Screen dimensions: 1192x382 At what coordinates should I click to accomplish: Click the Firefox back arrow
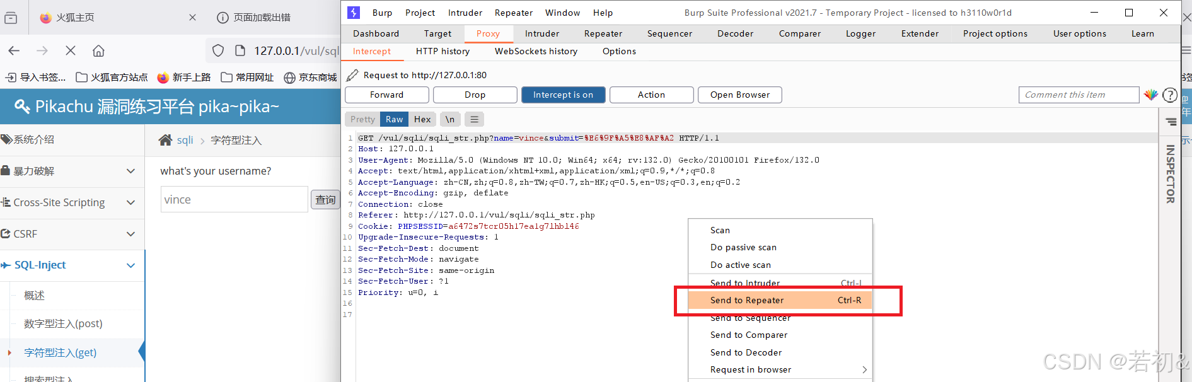pyautogui.click(x=14, y=50)
